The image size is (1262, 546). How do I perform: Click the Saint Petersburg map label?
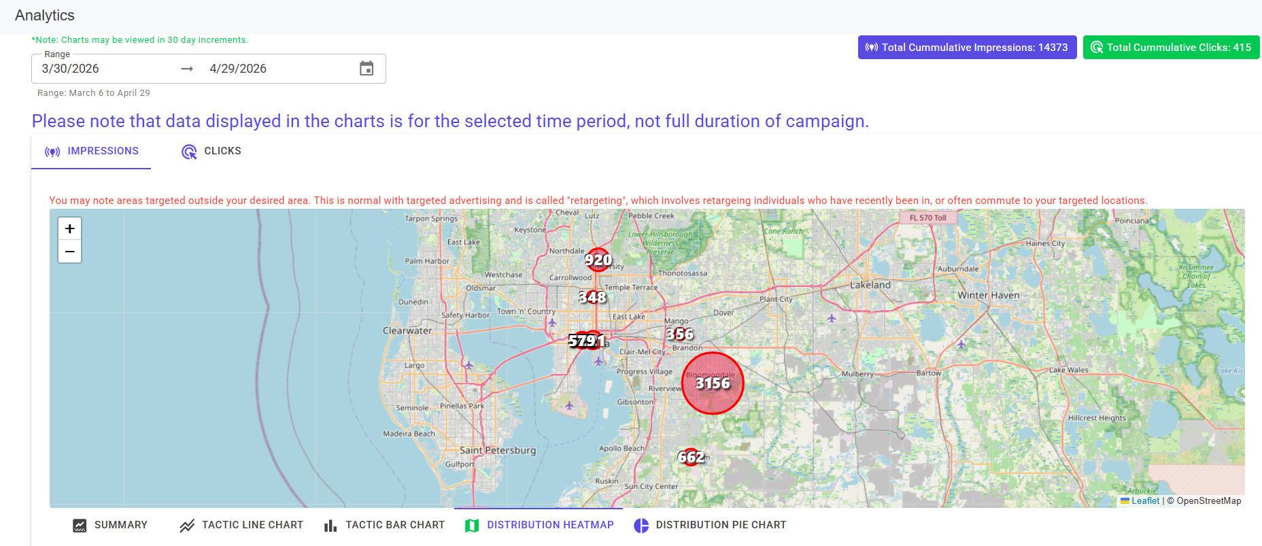498,450
